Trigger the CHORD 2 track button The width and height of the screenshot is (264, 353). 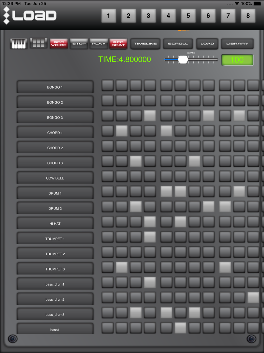tap(55, 148)
